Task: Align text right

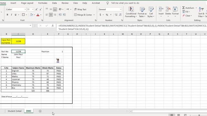Action: pyautogui.click(x=55, y=15)
